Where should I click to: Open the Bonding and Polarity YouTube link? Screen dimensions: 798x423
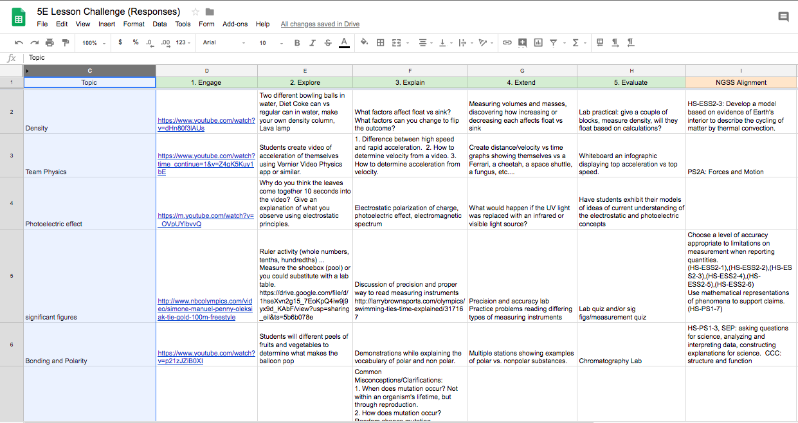(x=206, y=357)
